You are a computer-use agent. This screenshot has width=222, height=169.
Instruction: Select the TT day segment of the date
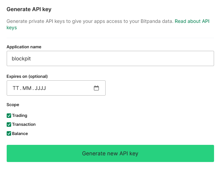(16, 88)
